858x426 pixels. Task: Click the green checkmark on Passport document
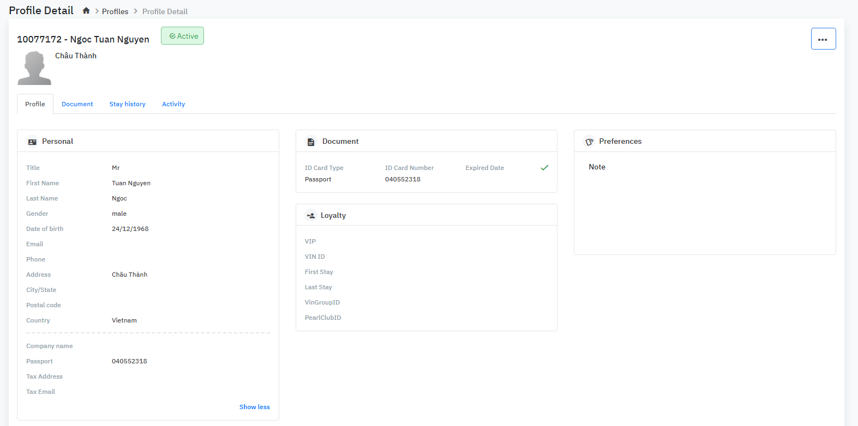544,168
